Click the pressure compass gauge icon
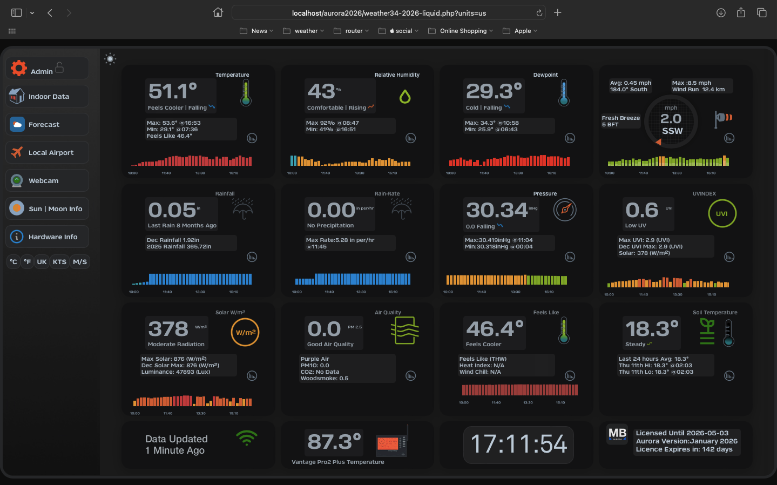This screenshot has height=485, width=777. point(565,210)
